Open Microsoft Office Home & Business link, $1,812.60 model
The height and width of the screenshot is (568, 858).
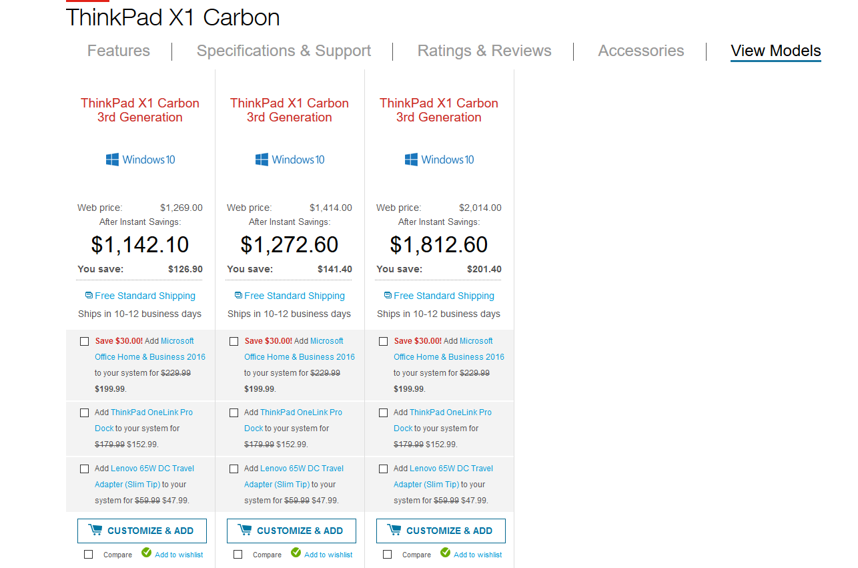tap(449, 349)
